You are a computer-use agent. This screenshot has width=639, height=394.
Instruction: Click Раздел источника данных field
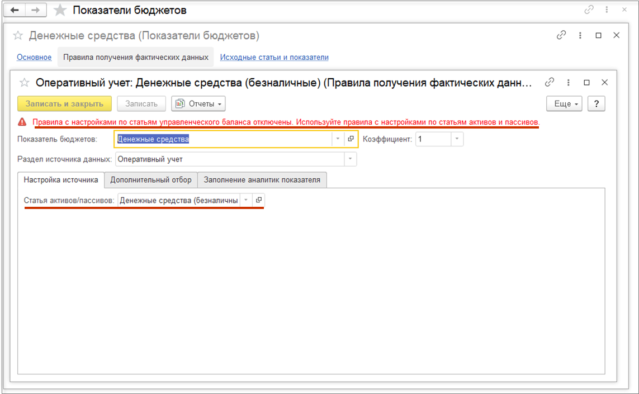[230, 159]
